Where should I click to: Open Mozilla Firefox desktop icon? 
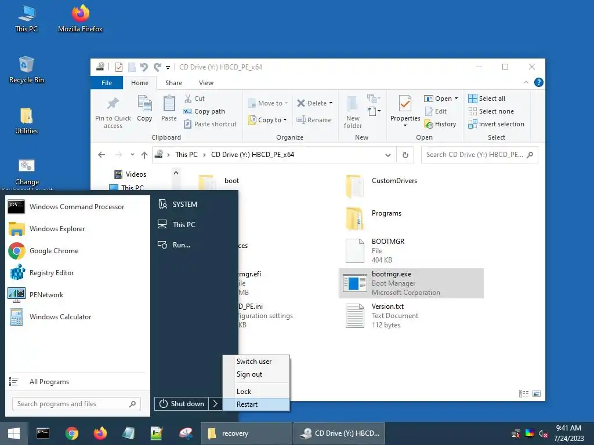tap(80, 19)
